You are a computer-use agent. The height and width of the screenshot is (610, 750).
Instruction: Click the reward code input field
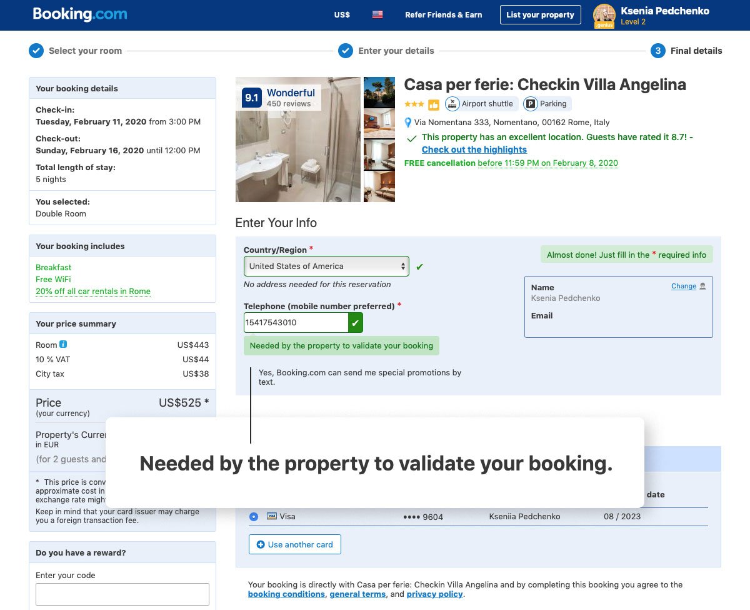click(122, 594)
